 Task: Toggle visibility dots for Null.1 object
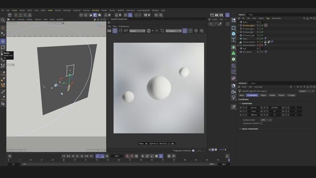click(x=260, y=22)
